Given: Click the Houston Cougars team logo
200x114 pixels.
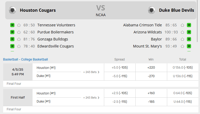Looking at the screenshot, I should (x=12, y=10).
